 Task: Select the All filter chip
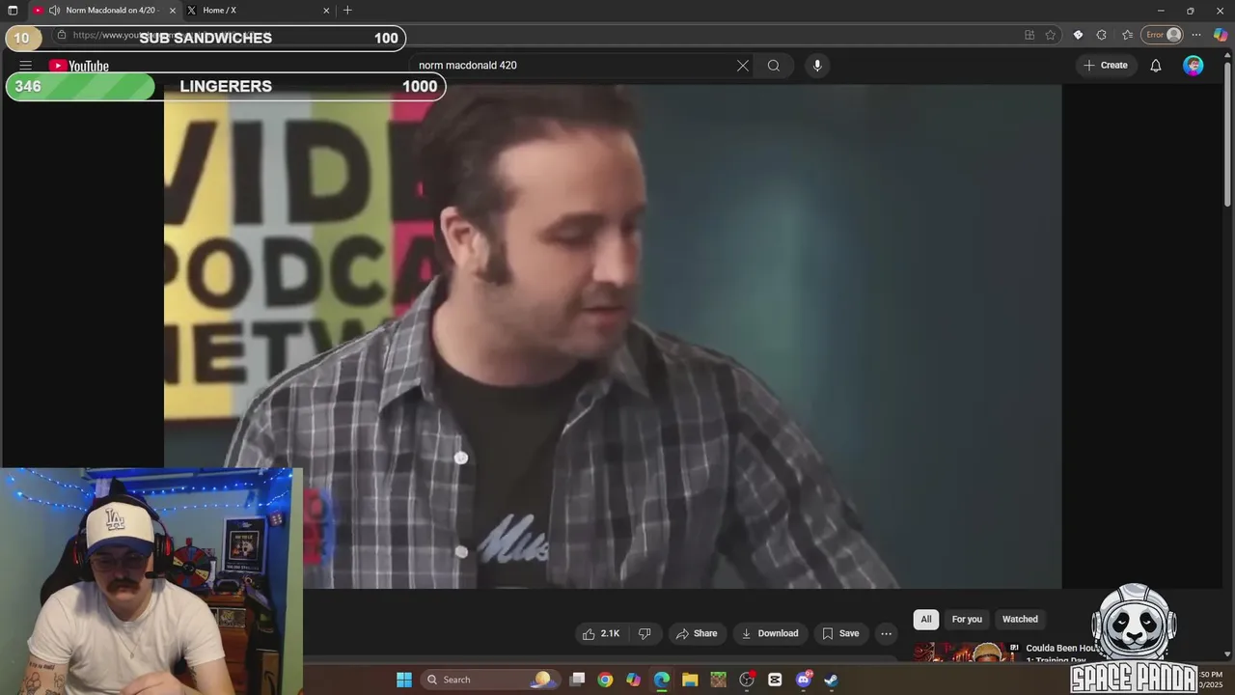point(926,620)
